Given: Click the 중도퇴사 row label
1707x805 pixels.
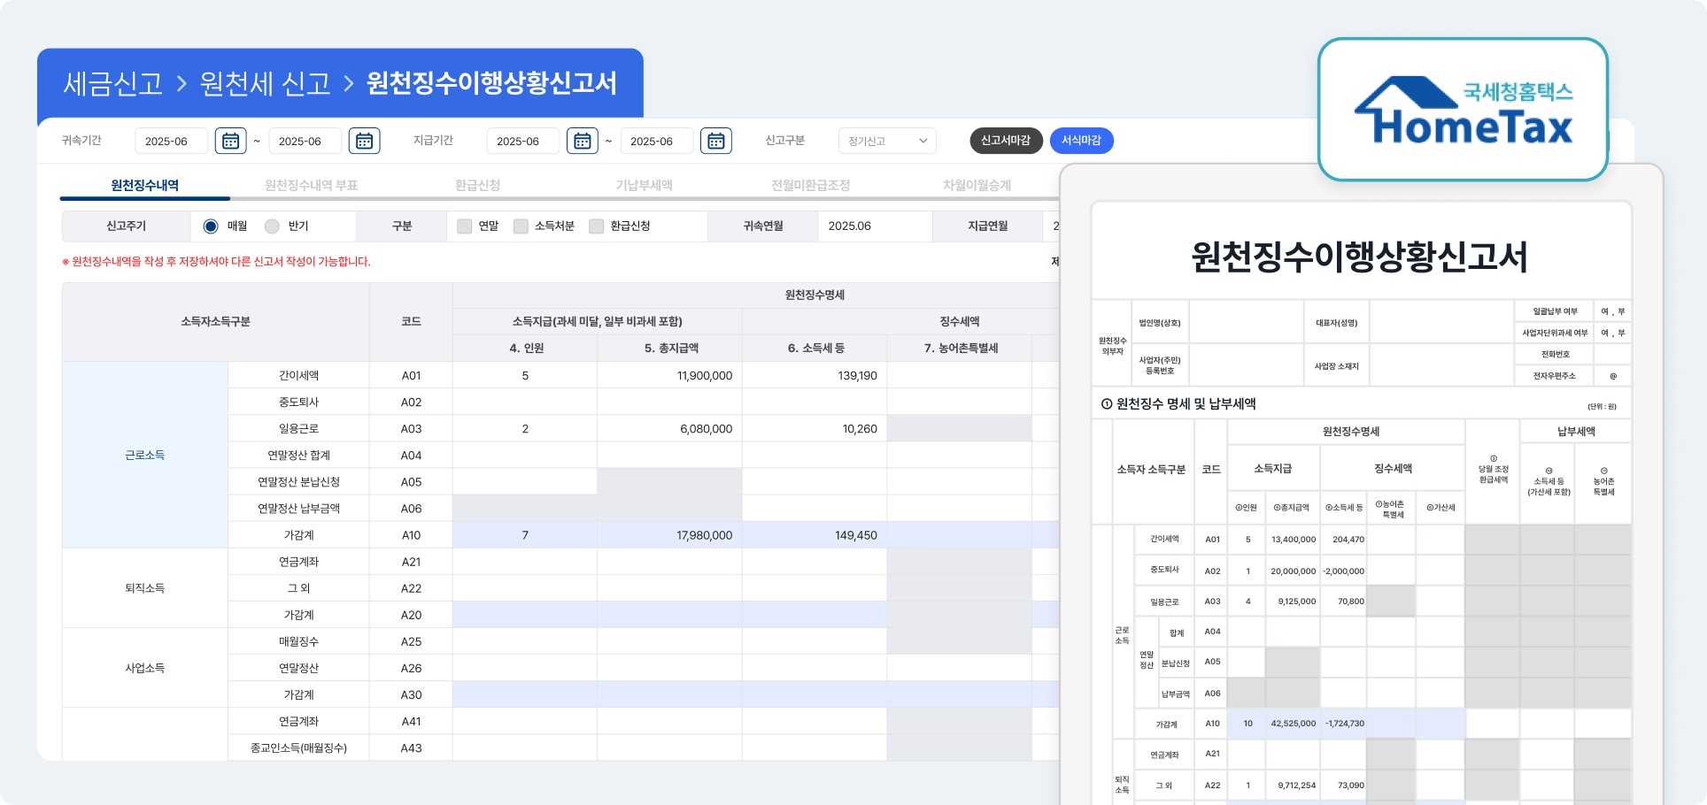Looking at the screenshot, I should tap(299, 402).
